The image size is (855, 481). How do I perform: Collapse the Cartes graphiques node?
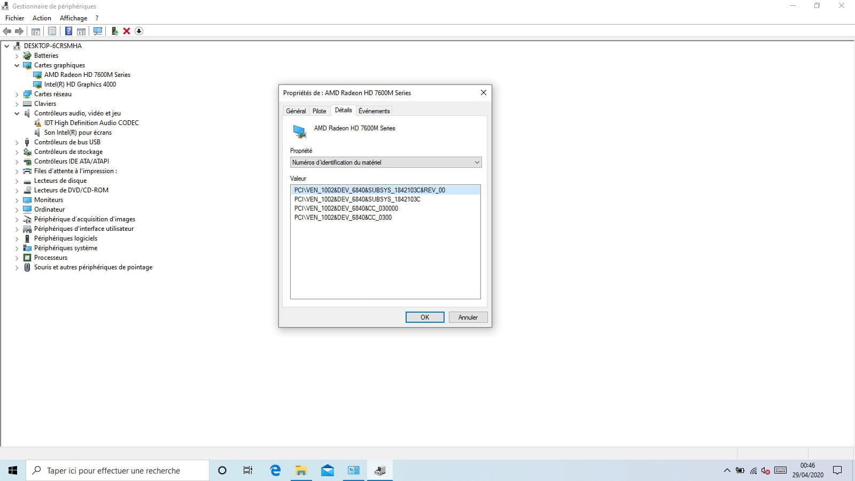point(17,65)
